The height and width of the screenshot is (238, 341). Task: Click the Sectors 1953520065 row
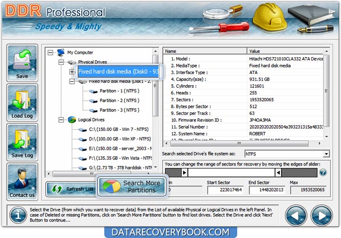tap(243, 100)
